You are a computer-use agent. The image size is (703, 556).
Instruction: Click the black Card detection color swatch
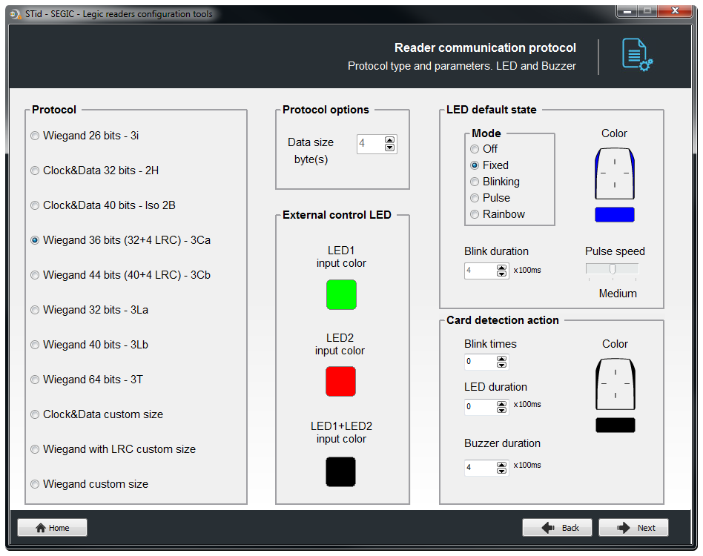[615, 426]
